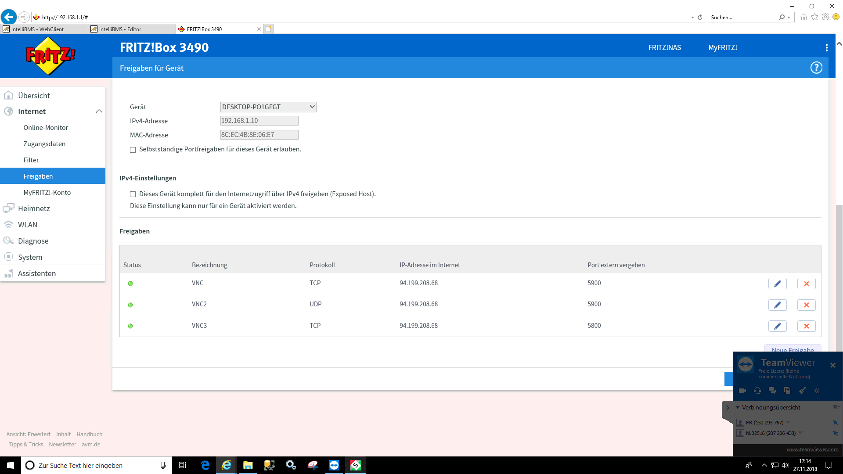This screenshot has height=474, width=843.
Task: Collapse the Verbindungsübersicht section in TeamViewer
Action: [738, 407]
